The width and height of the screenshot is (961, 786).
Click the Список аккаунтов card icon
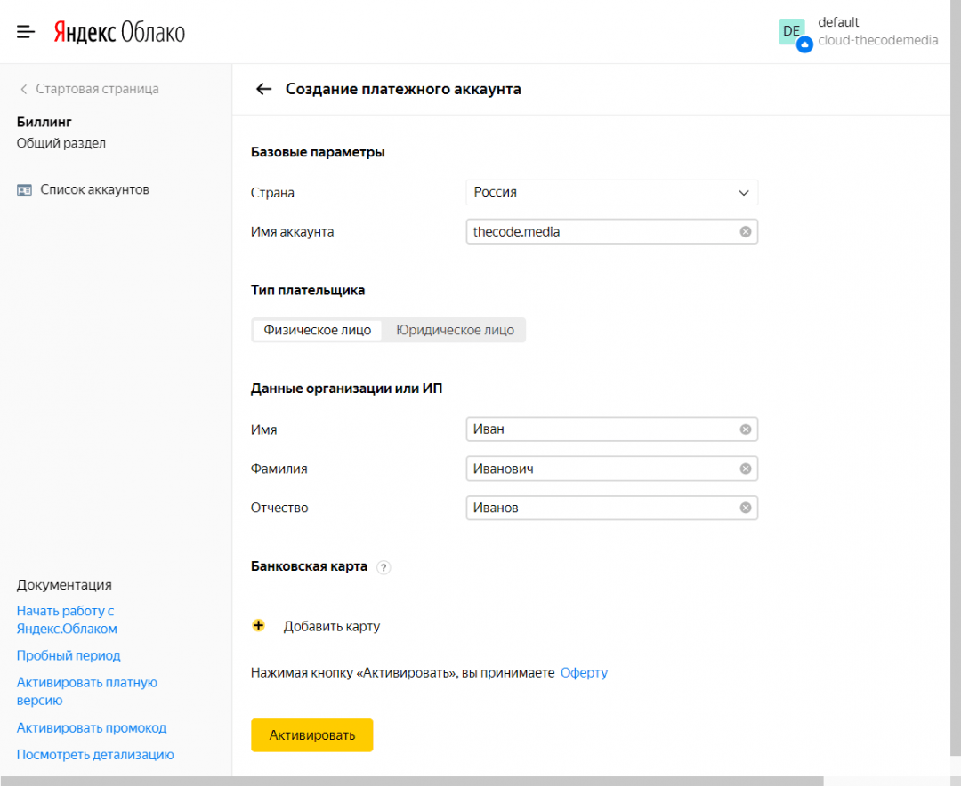click(24, 190)
